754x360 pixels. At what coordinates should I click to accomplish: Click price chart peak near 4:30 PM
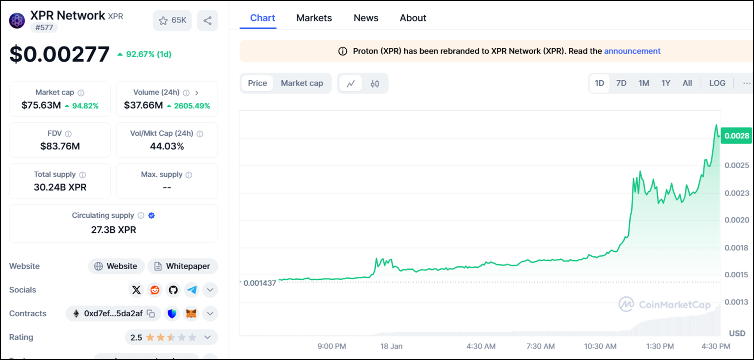pos(716,125)
